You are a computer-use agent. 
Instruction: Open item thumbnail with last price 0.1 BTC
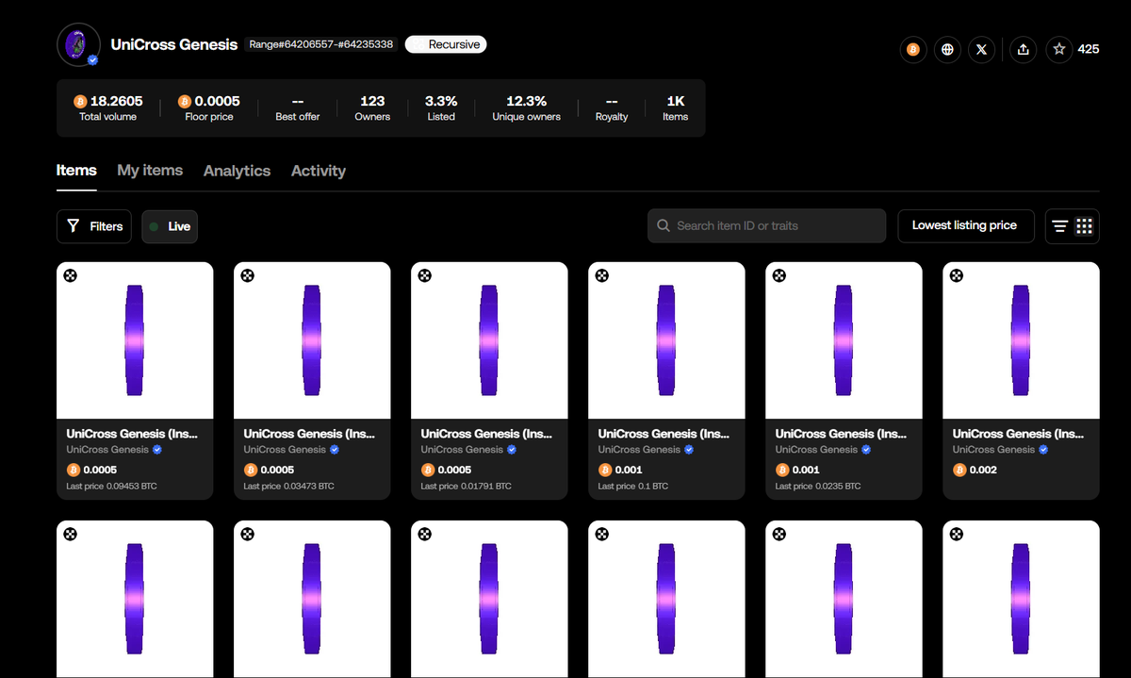666,340
